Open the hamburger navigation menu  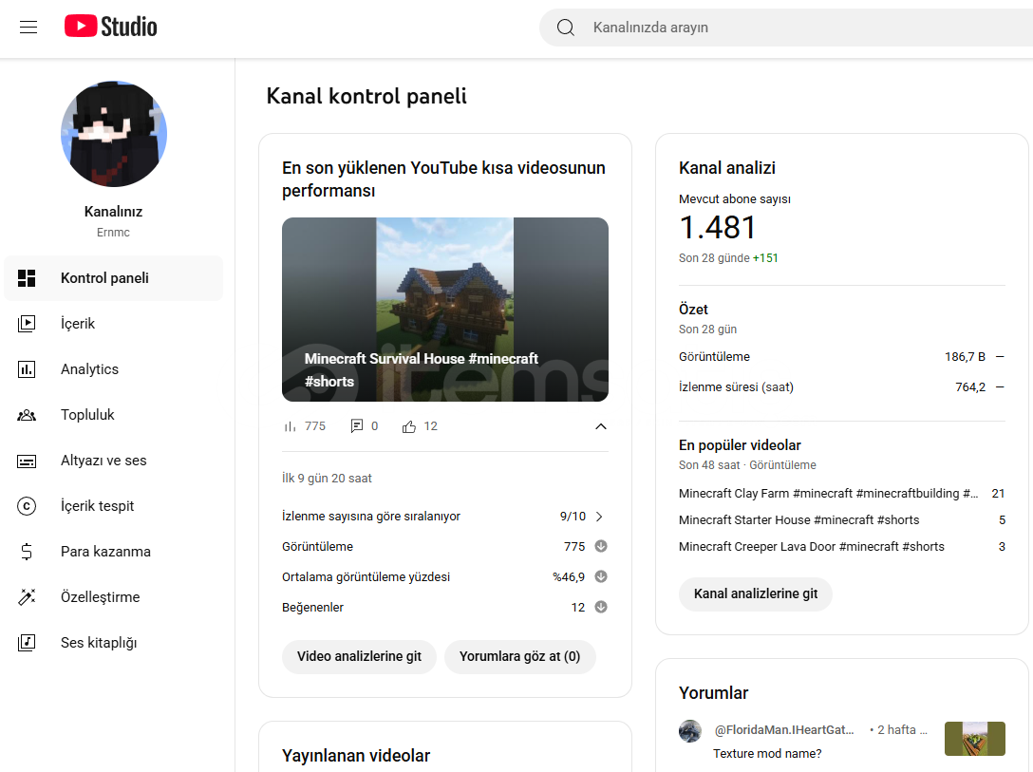(x=28, y=28)
